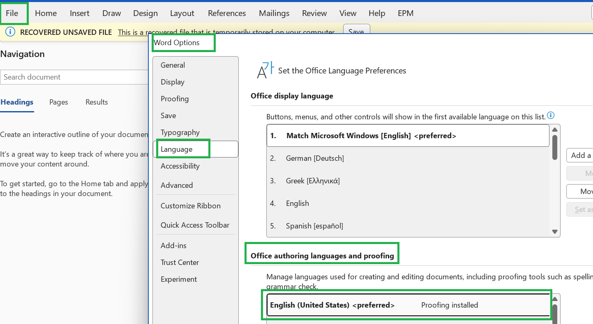593x324 pixels.
Task: Select English (United States) authoring language
Action: tap(408, 305)
